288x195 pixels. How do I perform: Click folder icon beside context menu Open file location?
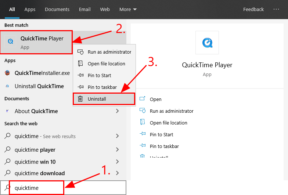[x=80, y=64]
